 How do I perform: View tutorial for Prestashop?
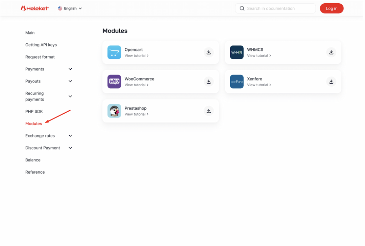[137, 114]
